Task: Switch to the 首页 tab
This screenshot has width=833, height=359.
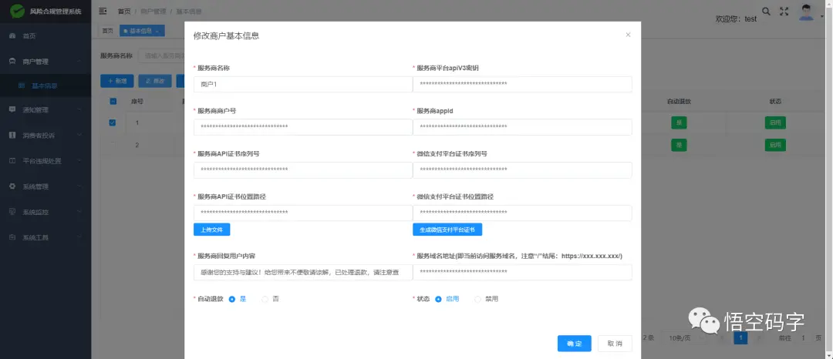Action: click(108, 31)
